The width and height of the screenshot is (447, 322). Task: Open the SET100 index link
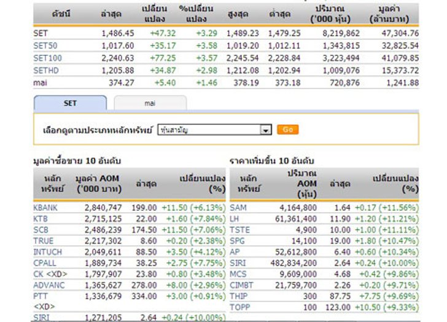pyautogui.click(x=48, y=58)
